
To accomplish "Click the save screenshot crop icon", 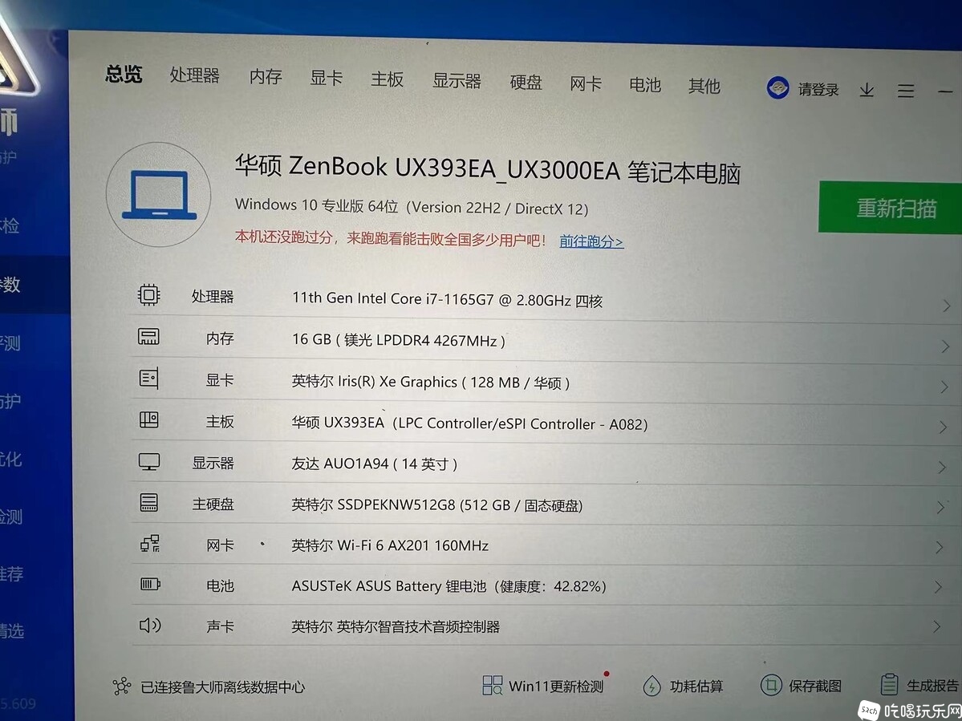I will (770, 684).
